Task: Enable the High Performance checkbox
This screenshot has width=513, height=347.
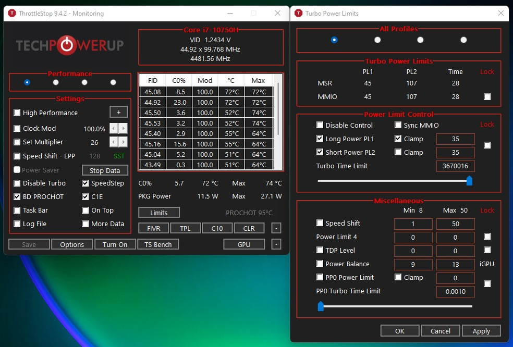Action: point(17,113)
